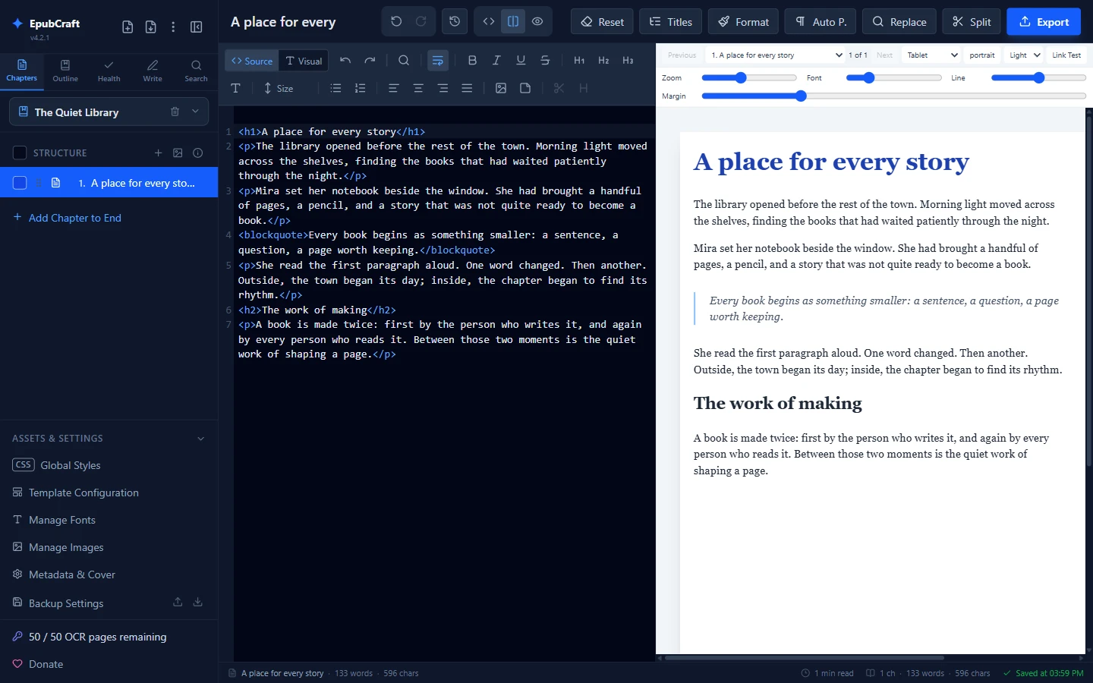Check the STRUCTURE select-all checkbox
This screenshot has height=683, width=1093.
20,153
